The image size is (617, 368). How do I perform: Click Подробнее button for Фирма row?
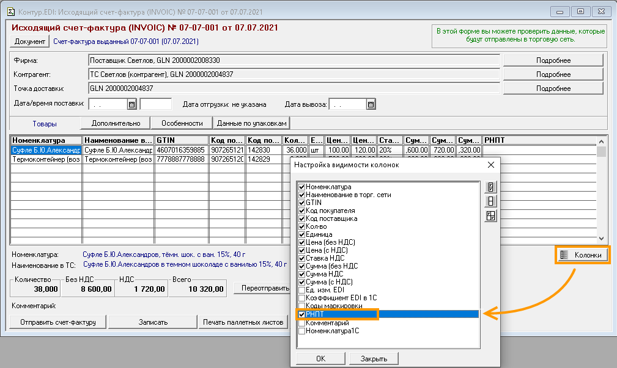[x=553, y=60]
